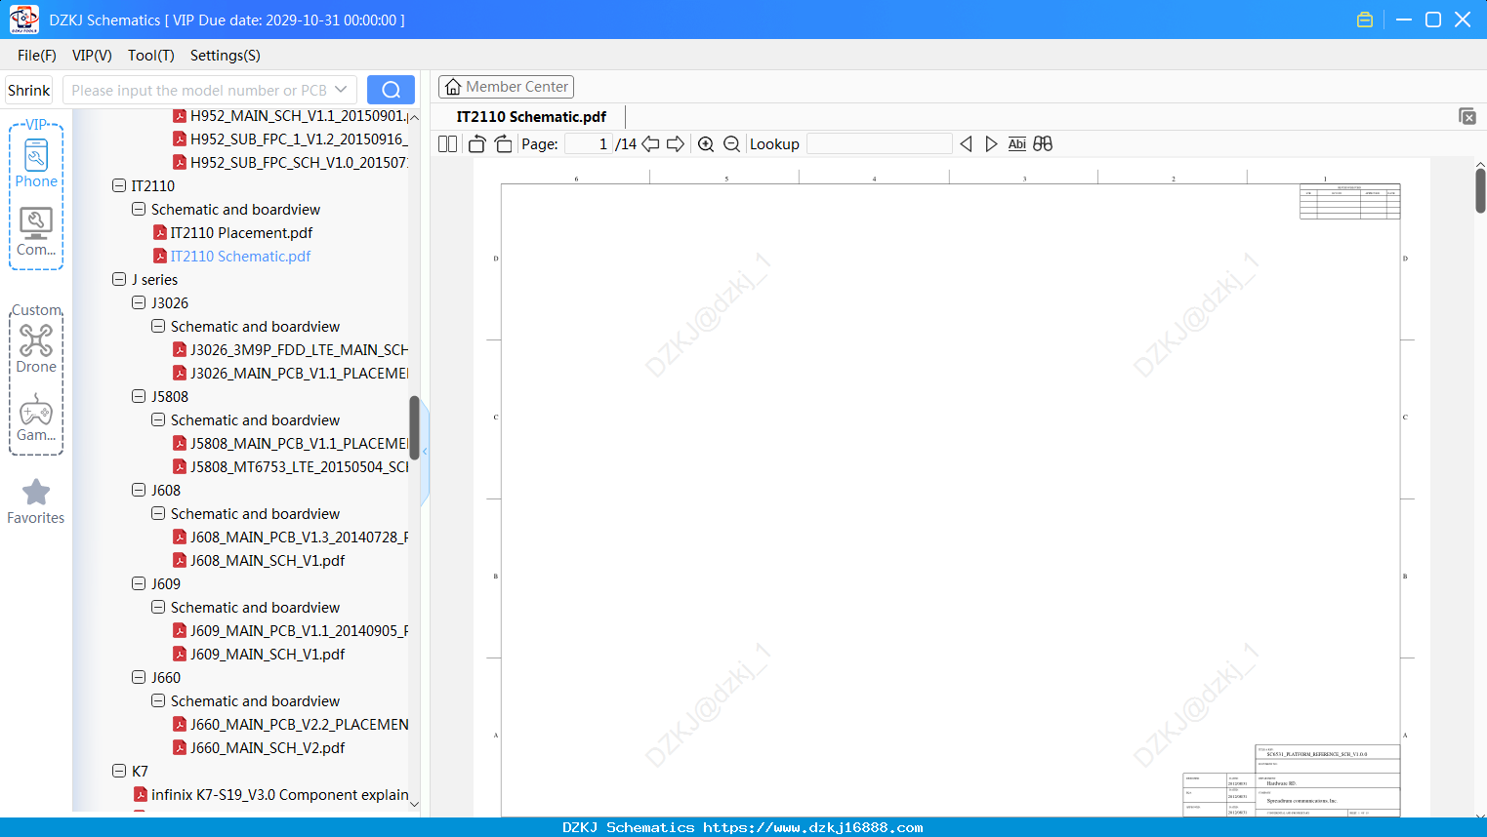Open J660_MAIN_PCB_V2.2_PLACEMENT file
Image resolution: width=1487 pixels, height=837 pixels.
[290, 725]
